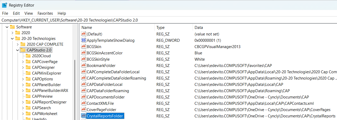Expand the CAPPanelBuilder key
The height and width of the screenshot is (120, 337).
(x=23, y=85)
